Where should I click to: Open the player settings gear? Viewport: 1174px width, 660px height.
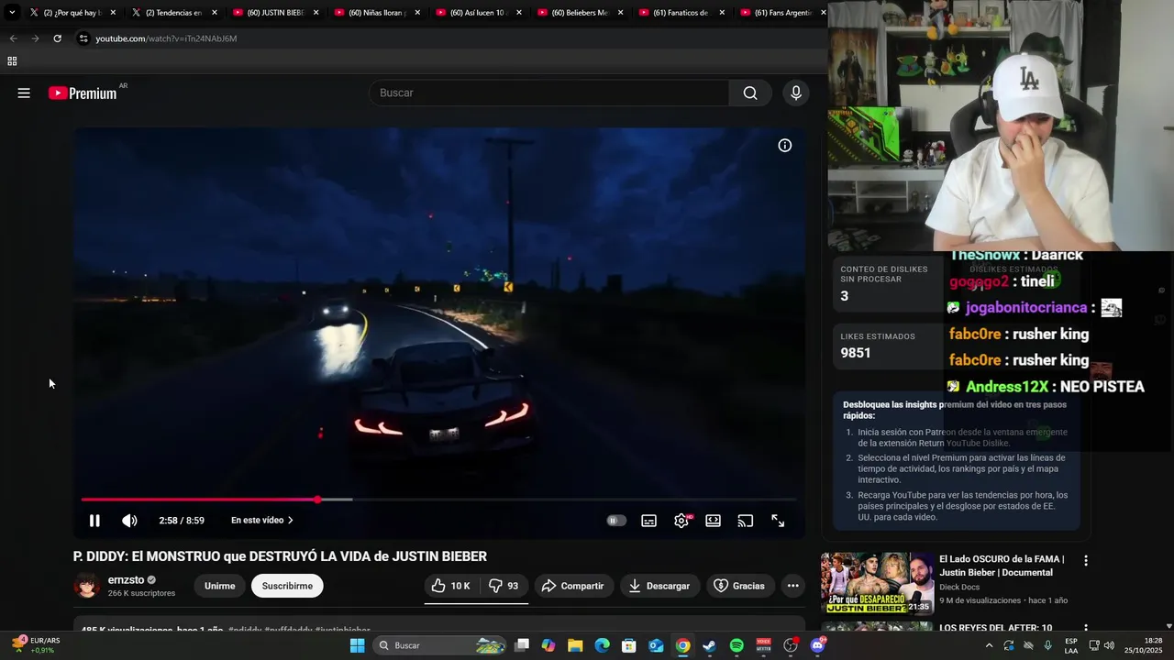tap(681, 521)
